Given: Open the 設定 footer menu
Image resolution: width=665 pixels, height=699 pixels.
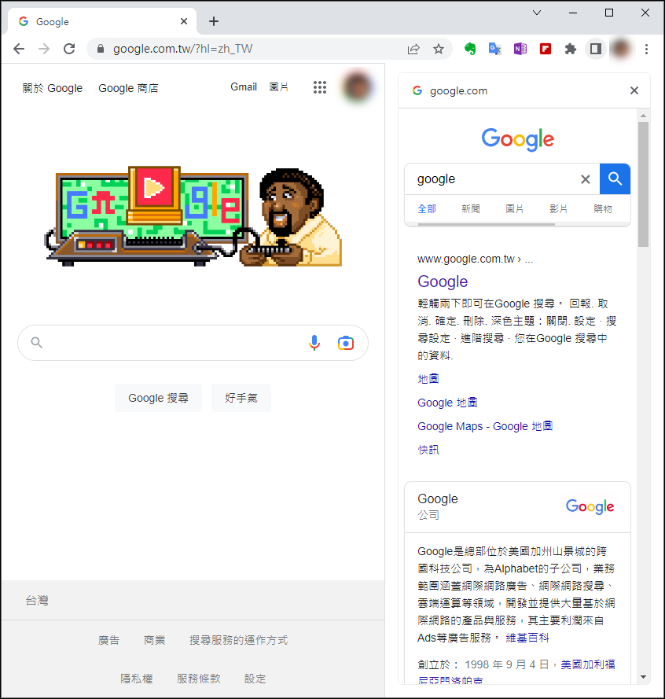Looking at the screenshot, I should tap(255, 679).
